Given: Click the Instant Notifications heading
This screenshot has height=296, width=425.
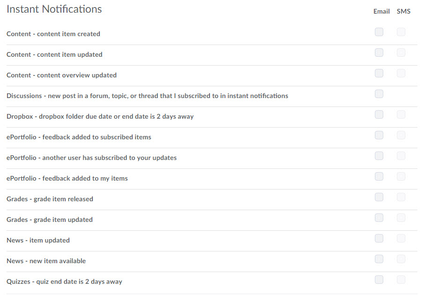Looking at the screenshot, I should [54, 9].
